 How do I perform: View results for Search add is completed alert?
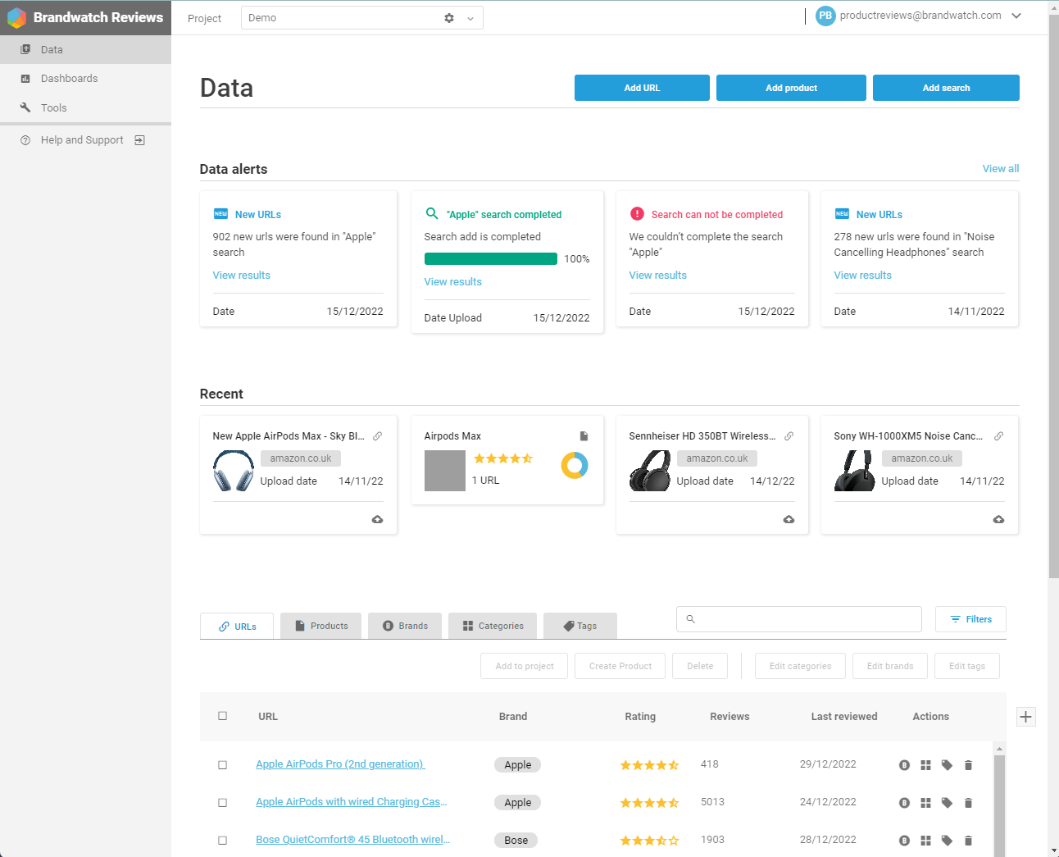[453, 282]
